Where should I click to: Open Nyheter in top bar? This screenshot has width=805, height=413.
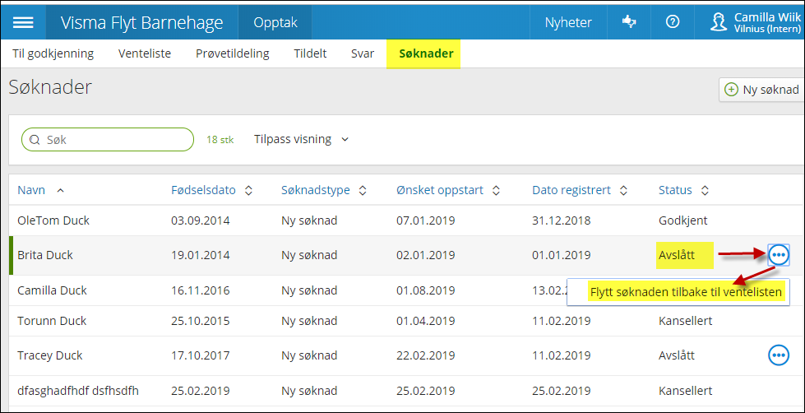pos(568,22)
